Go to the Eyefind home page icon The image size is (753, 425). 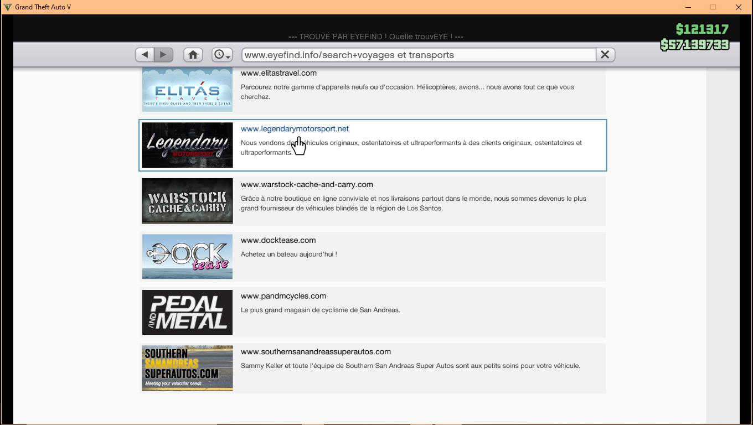193,55
